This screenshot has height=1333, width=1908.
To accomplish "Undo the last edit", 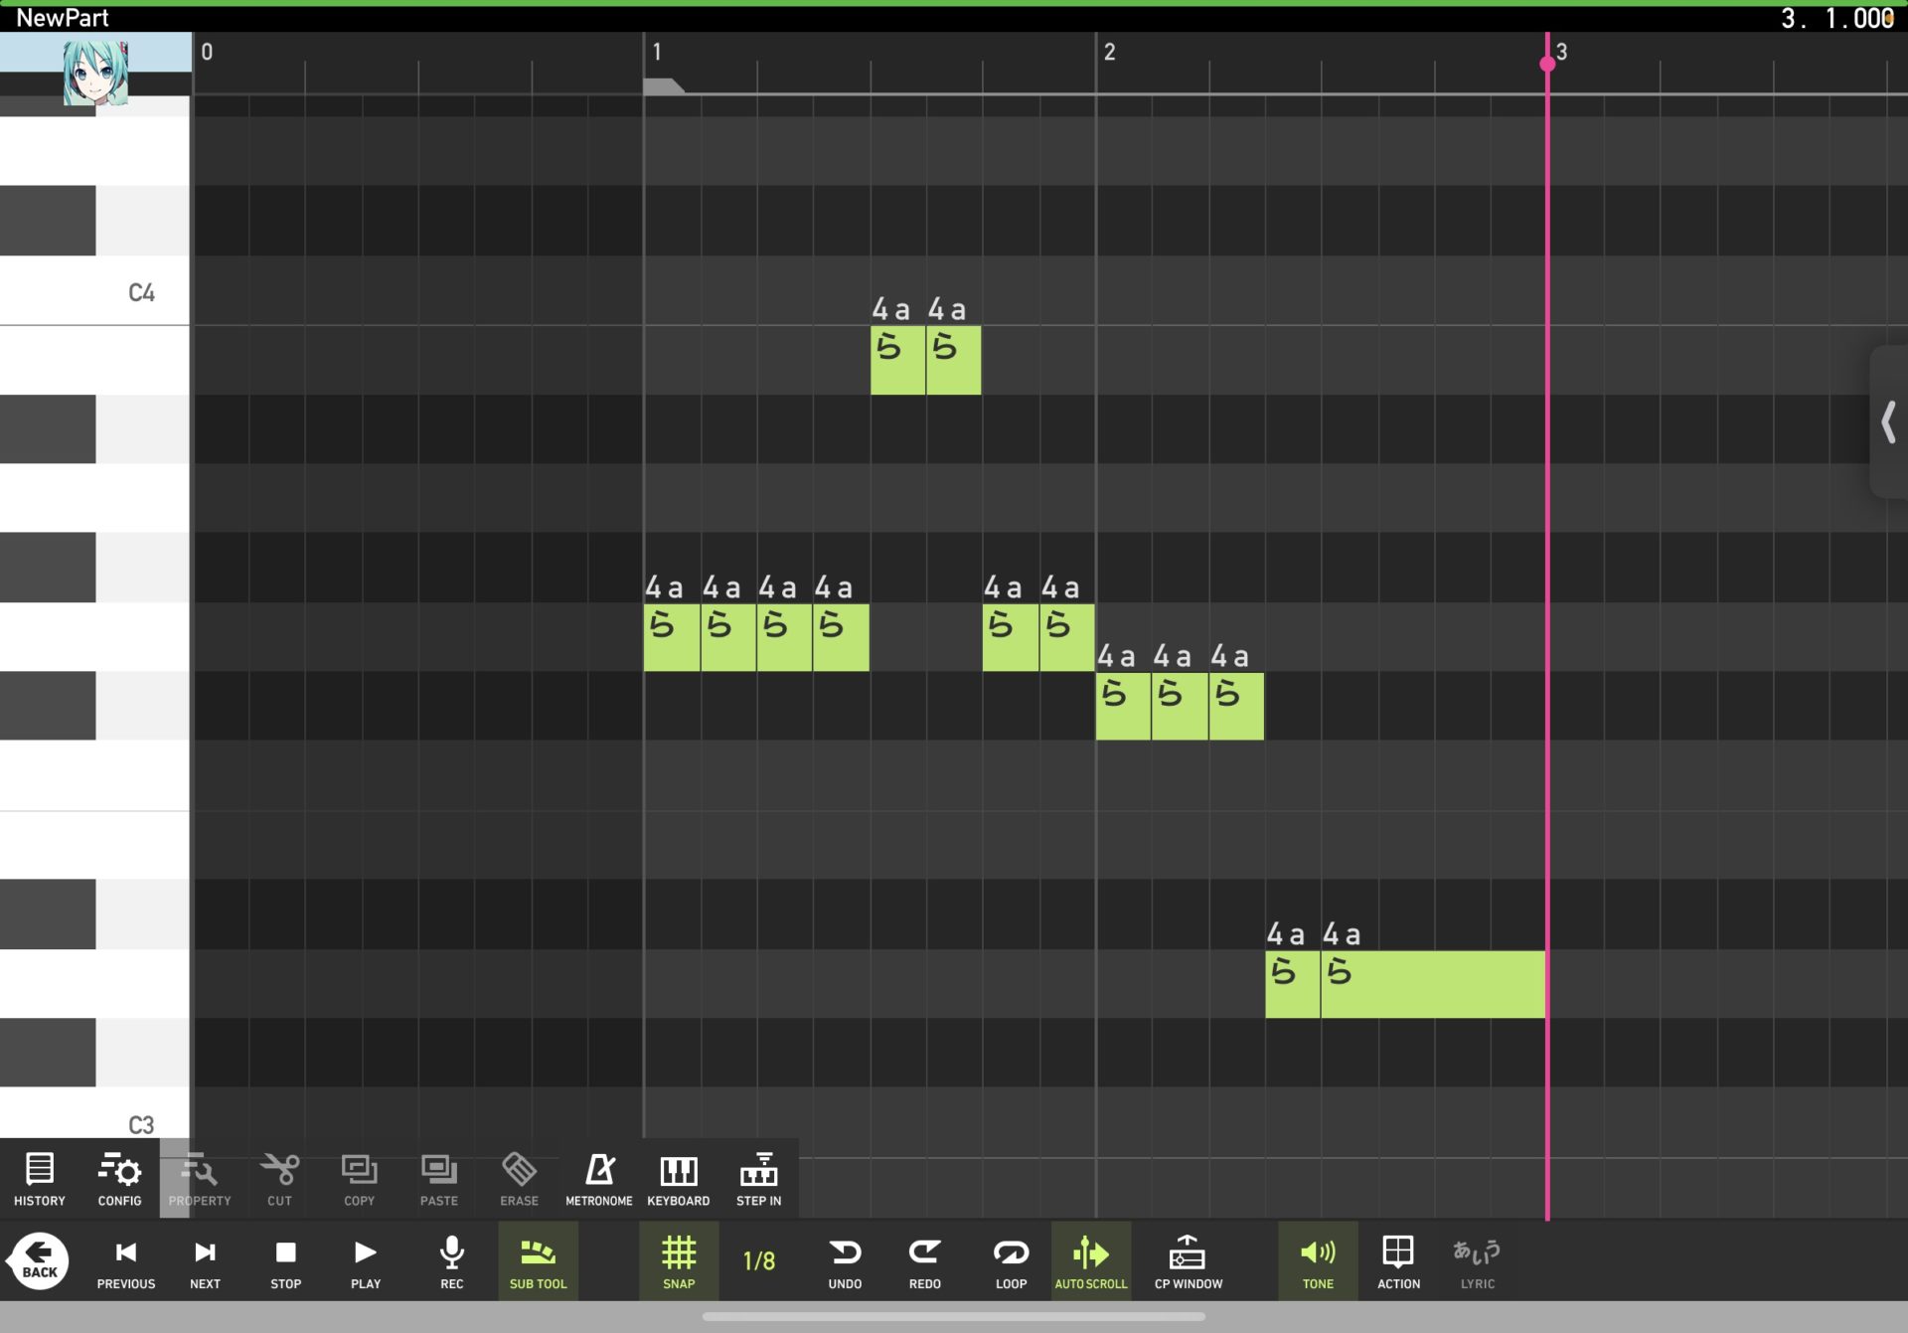I will (844, 1260).
